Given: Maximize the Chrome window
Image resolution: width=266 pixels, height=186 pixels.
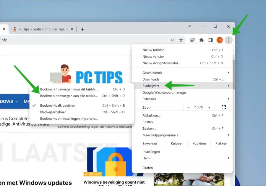Looking at the screenshot, I should (x=215, y=26).
